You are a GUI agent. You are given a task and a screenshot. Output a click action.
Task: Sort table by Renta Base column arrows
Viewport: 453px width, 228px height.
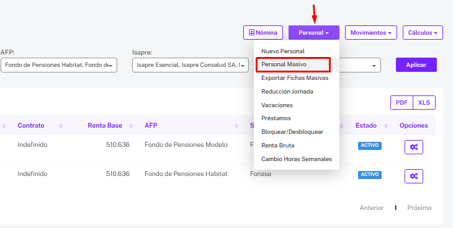tap(131, 126)
